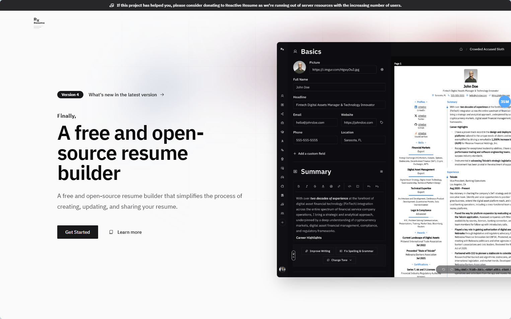
Task: Open the Awards medal icon in the sidebar
Action: (x=282, y=159)
